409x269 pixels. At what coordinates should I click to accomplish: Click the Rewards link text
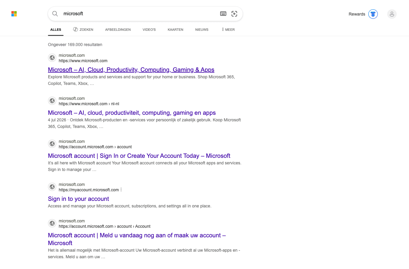357,14
